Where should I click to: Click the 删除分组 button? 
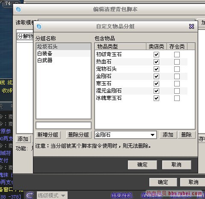pyautogui.click(x=79, y=135)
